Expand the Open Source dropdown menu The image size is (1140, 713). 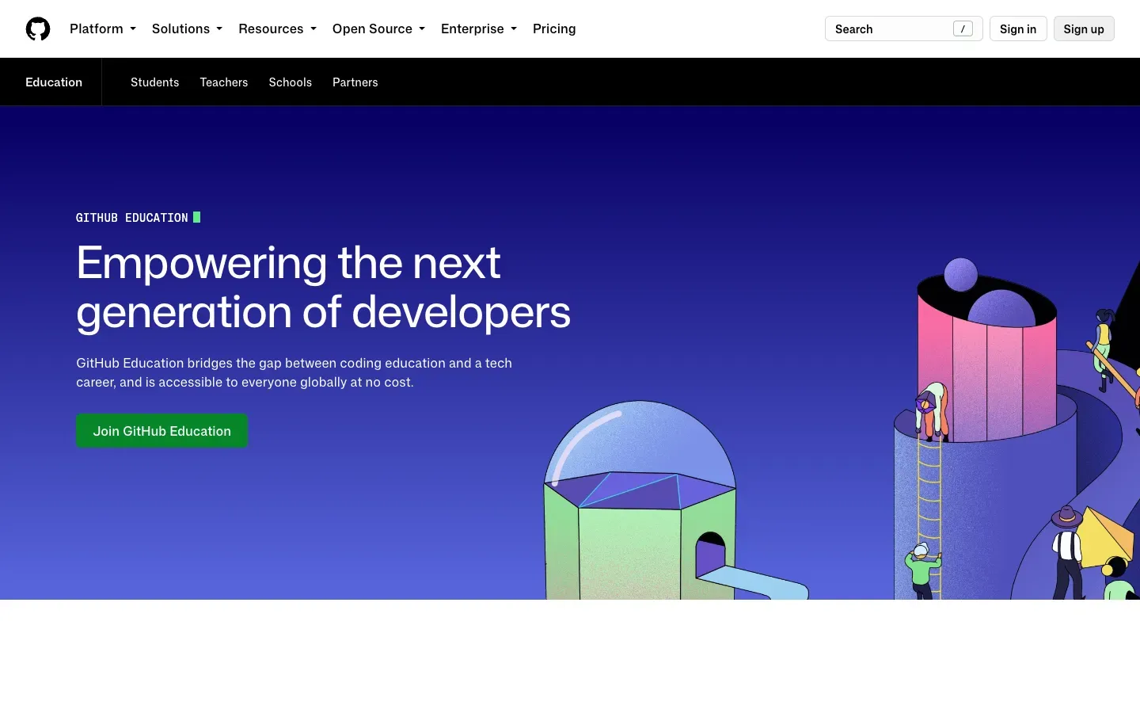tap(378, 29)
